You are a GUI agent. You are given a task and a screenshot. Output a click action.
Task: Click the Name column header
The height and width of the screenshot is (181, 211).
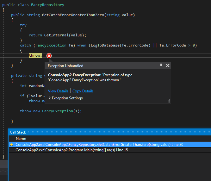coord(21,139)
